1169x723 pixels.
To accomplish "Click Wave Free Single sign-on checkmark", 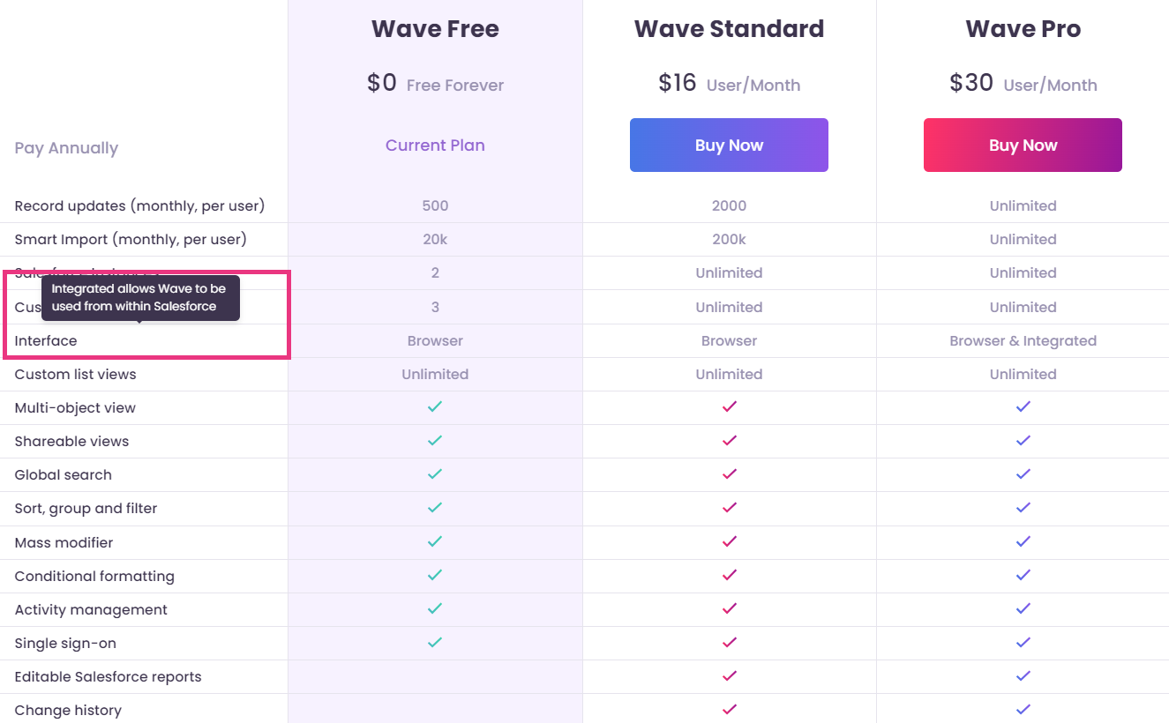I will pyautogui.click(x=435, y=642).
